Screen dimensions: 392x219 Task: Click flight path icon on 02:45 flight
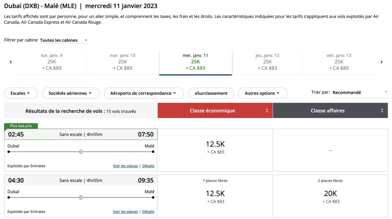coord(81,152)
